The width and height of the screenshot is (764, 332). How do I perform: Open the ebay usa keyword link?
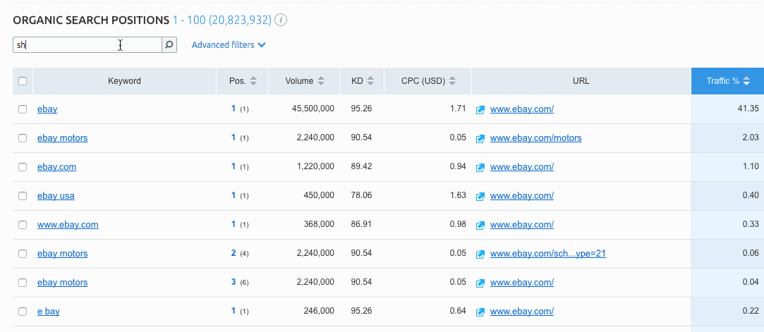pyautogui.click(x=56, y=196)
